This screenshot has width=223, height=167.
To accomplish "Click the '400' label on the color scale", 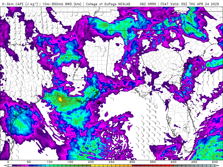I will (x=173, y=162).
